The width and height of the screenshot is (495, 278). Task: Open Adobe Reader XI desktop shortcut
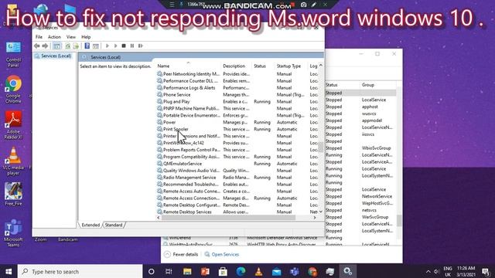[x=13, y=125]
